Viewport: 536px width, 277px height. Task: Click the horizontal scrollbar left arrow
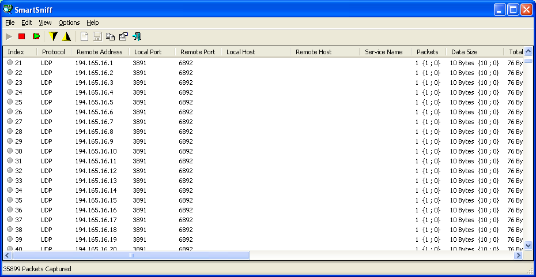(x=7, y=256)
